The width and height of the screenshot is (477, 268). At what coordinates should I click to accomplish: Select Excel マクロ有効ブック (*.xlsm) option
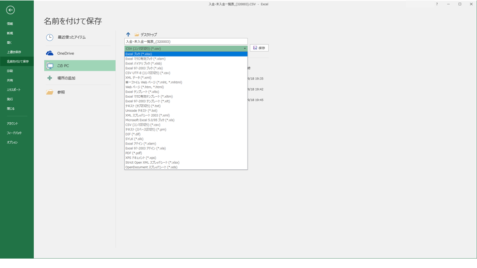click(x=186, y=59)
